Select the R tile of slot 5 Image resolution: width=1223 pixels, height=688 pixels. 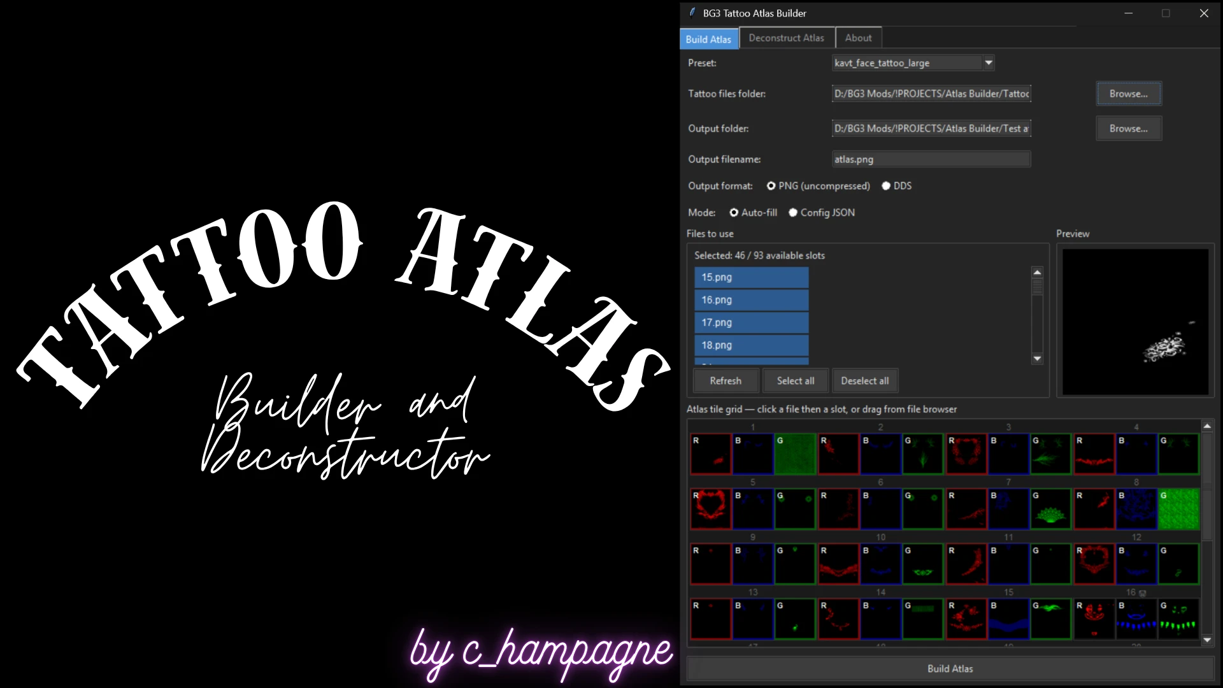(711, 509)
